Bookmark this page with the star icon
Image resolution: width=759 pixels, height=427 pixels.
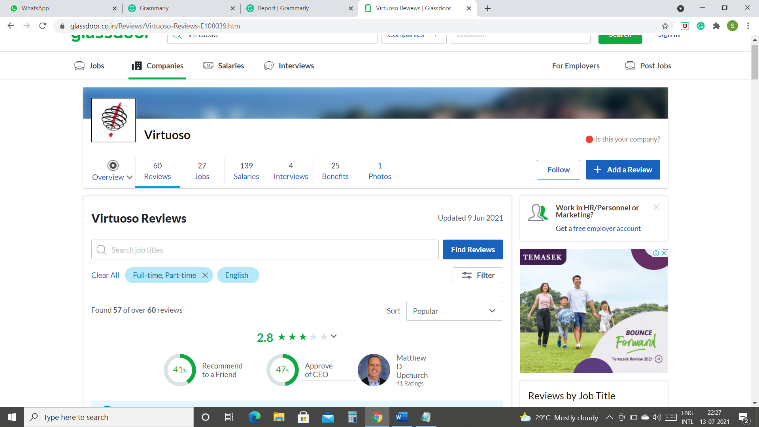[x=665, y=26]
